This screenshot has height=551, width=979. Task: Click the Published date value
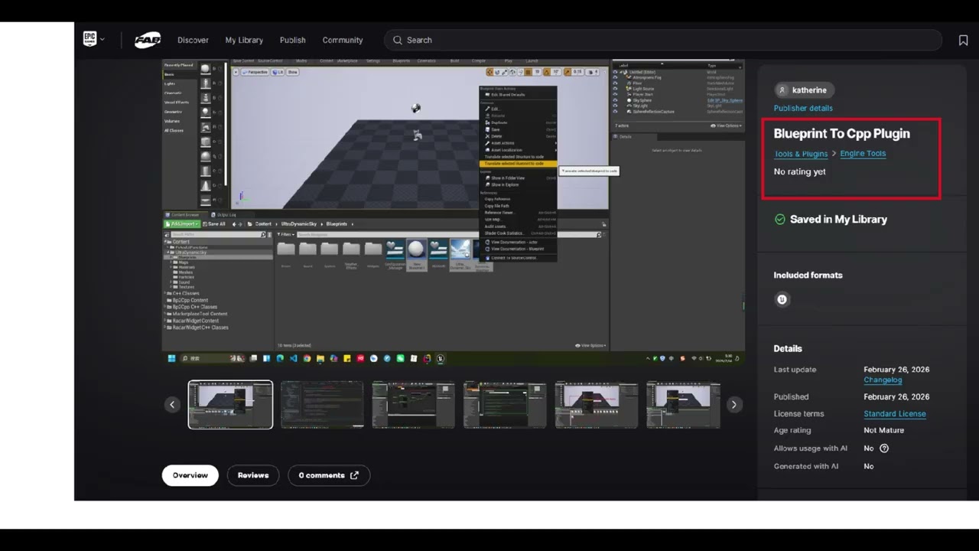tap(896, 397)
